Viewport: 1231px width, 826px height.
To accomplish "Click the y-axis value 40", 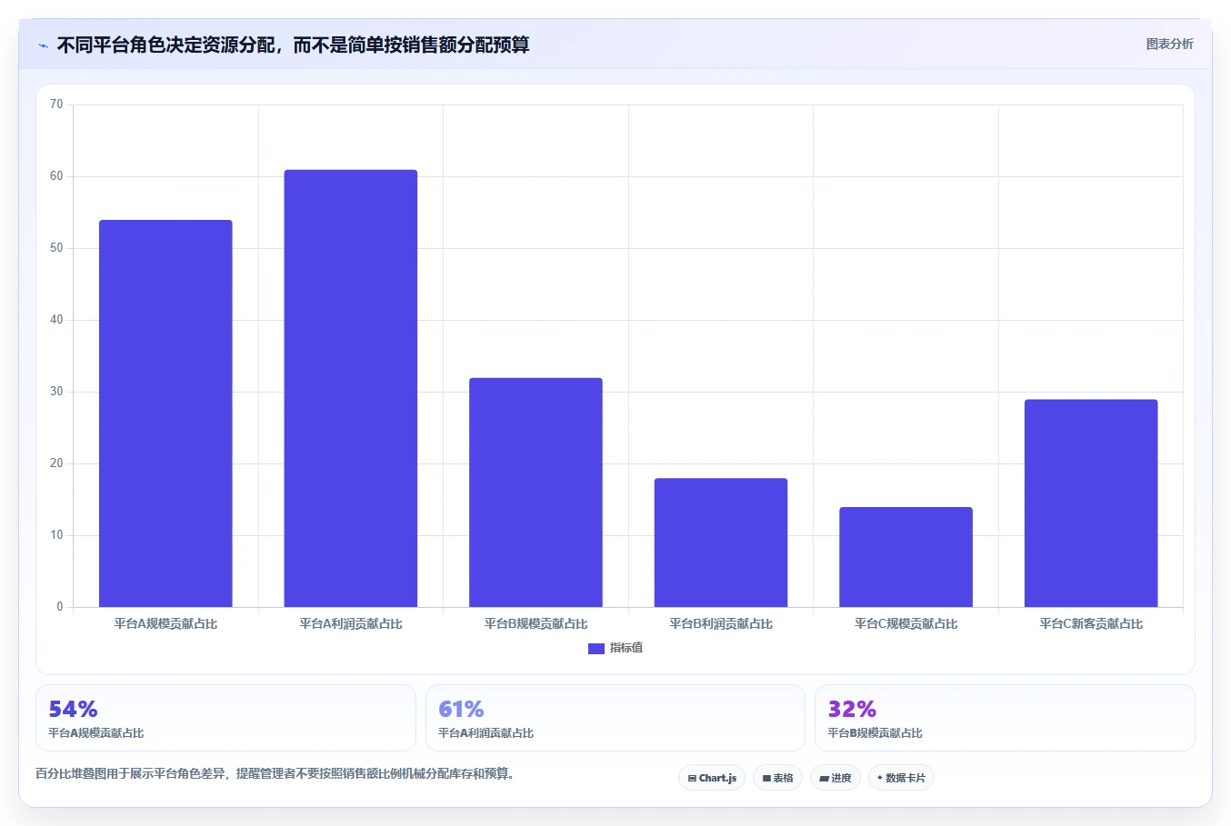I will click(x=56, y=320).
